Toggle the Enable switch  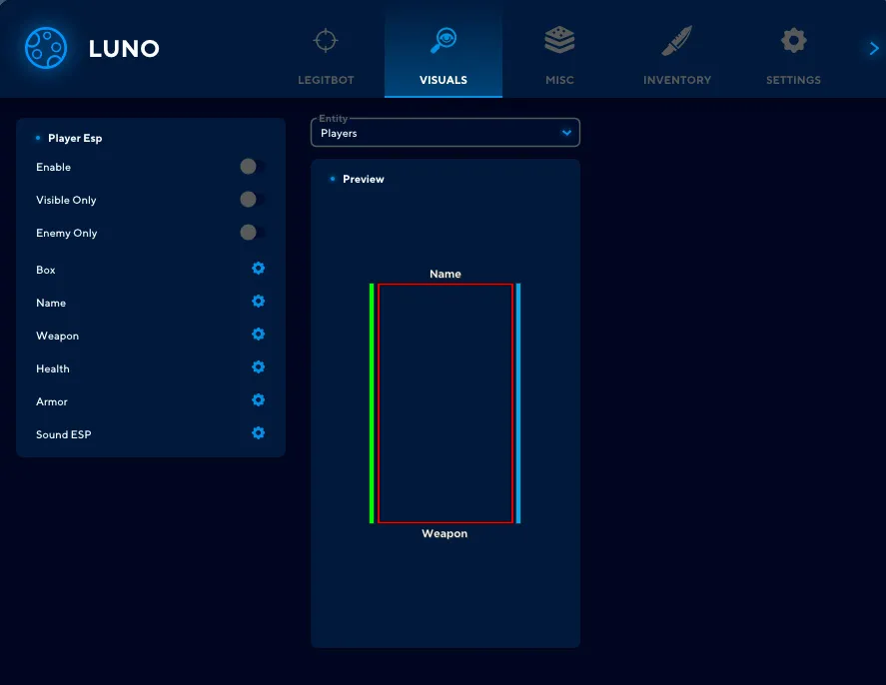(x=253, y=167)
